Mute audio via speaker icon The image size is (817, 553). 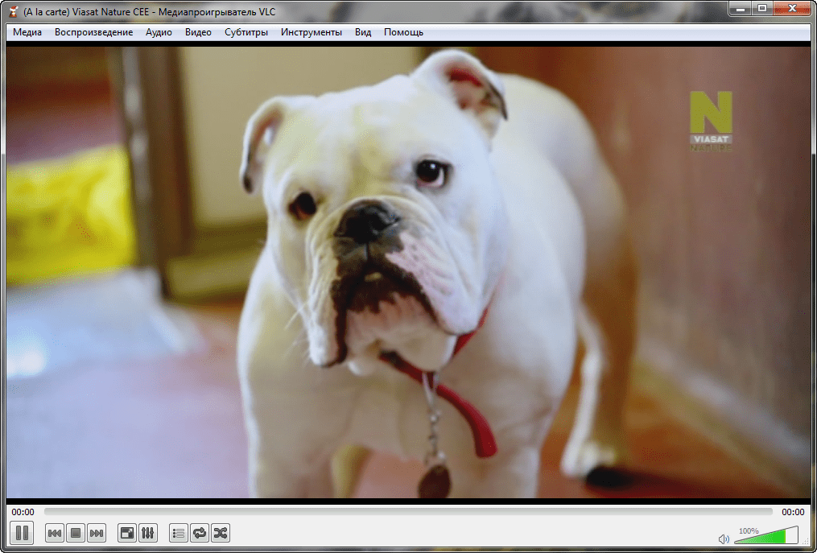pos(724,539)
